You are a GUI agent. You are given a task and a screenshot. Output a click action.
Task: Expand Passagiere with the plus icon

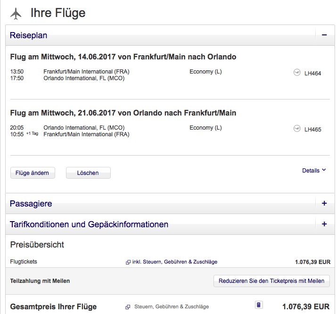point(324,204)
